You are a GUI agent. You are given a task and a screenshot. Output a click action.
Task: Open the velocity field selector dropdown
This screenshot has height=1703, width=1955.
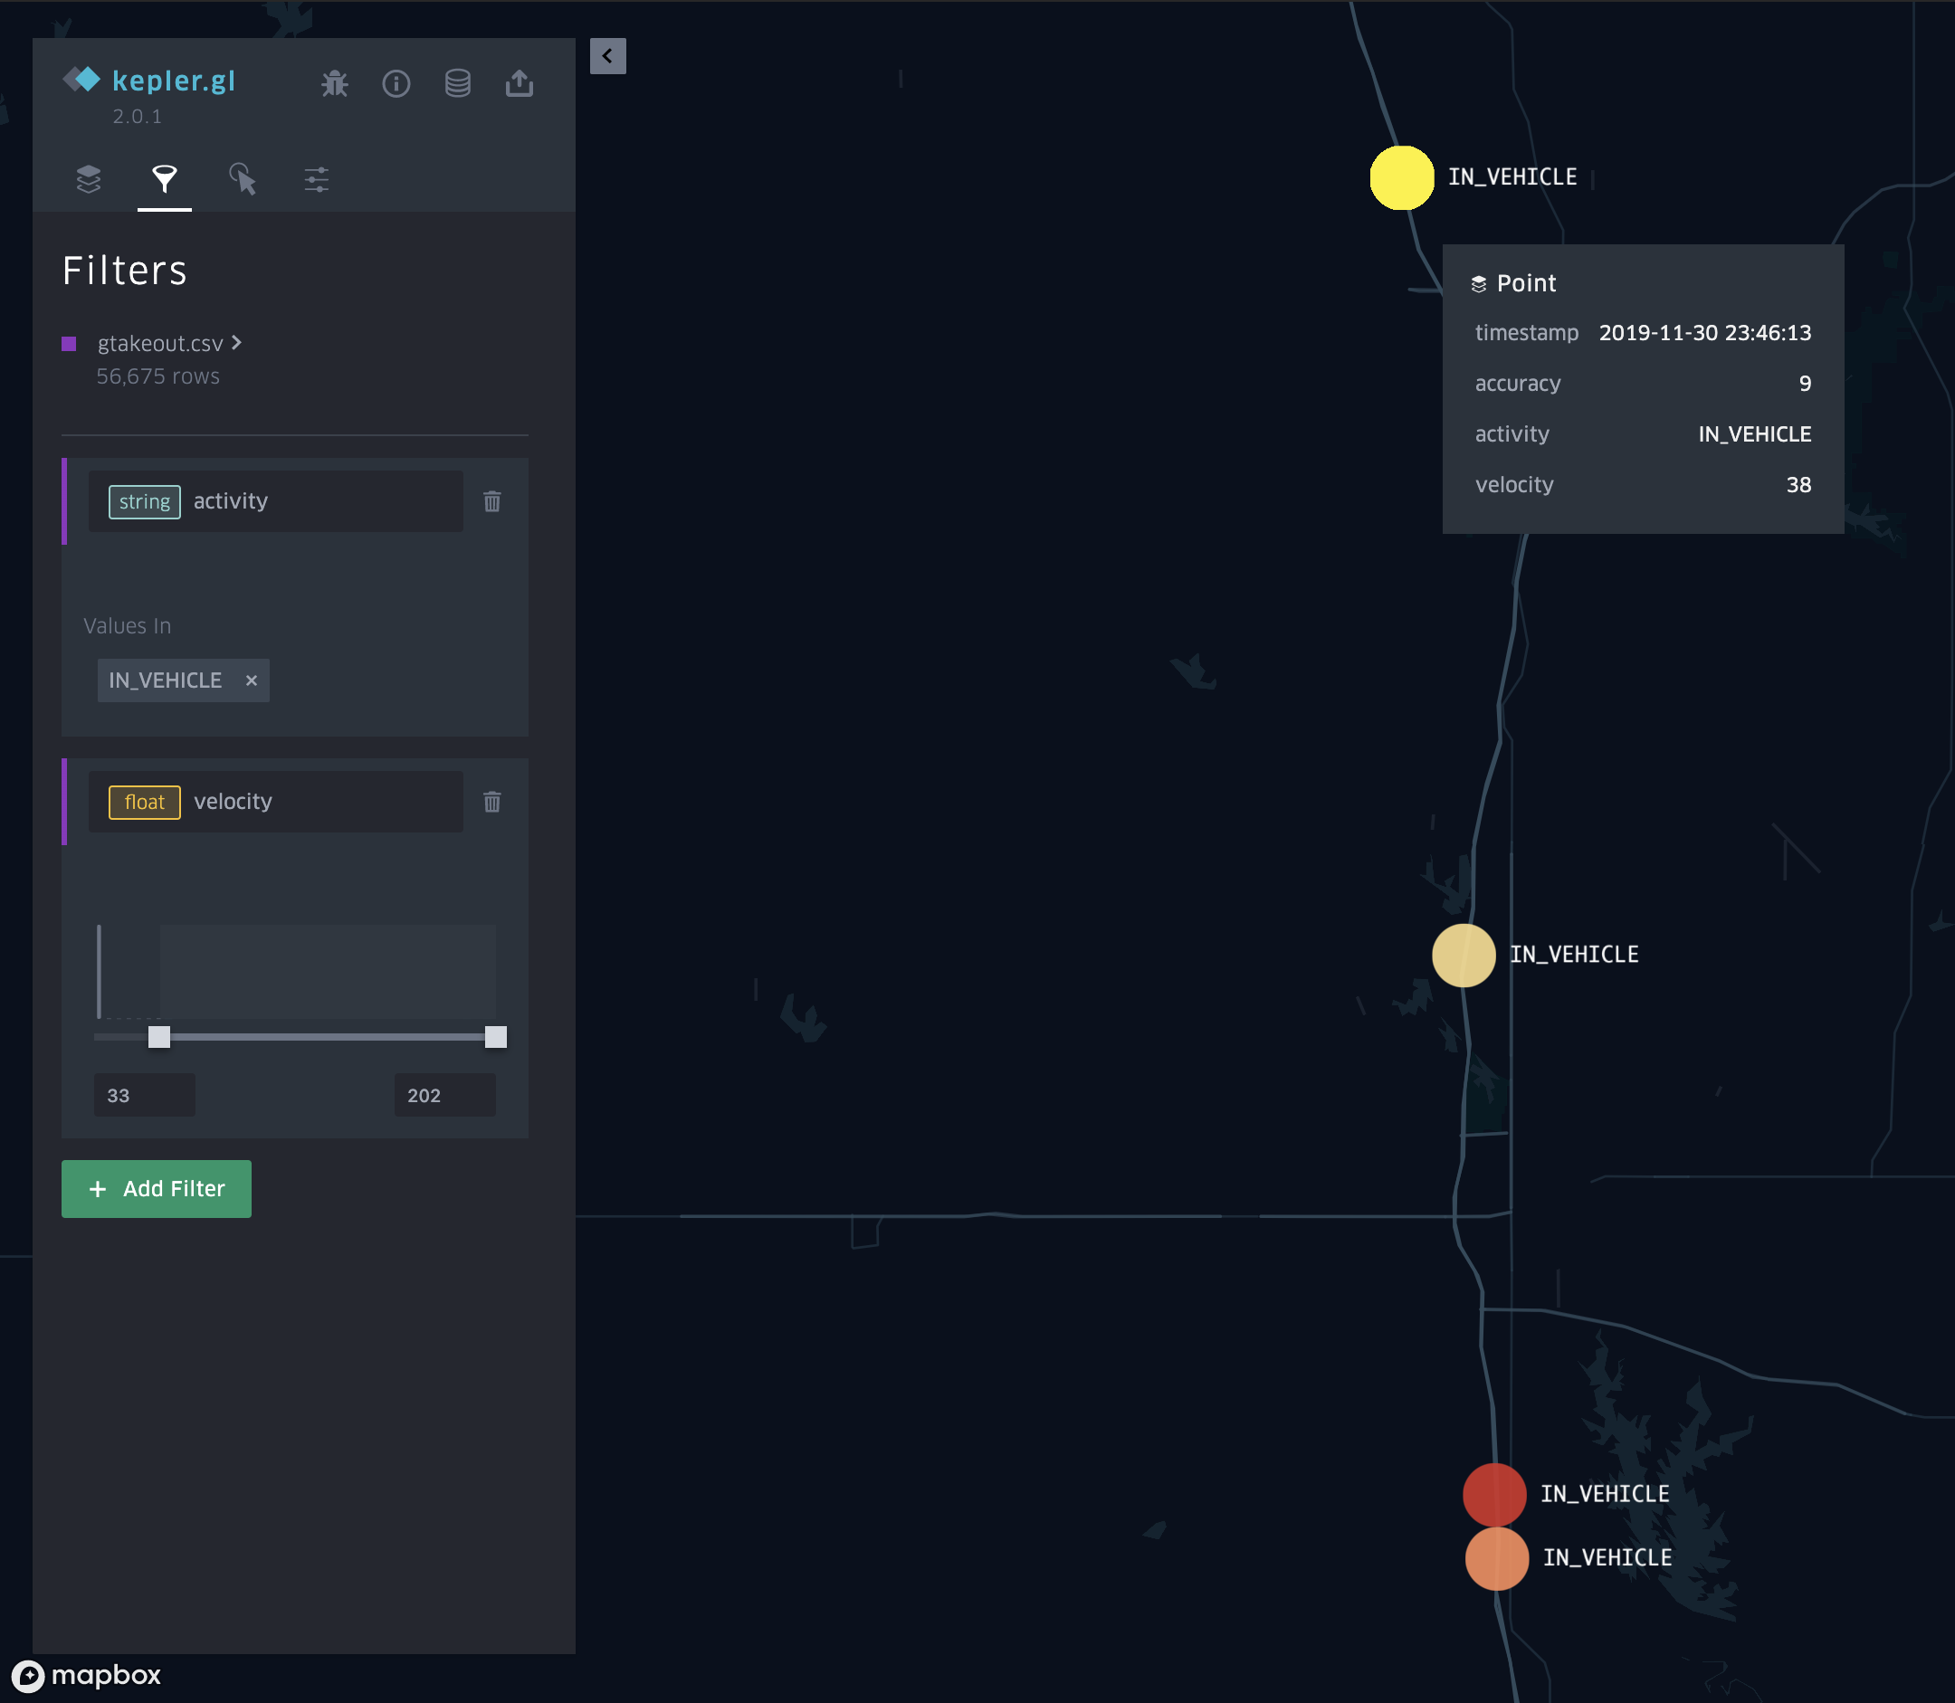[x=276, y=801]
